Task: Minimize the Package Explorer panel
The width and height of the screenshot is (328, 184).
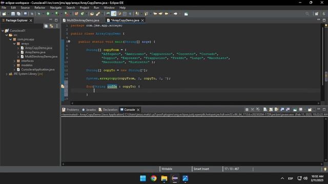Action: click(51, 20)
